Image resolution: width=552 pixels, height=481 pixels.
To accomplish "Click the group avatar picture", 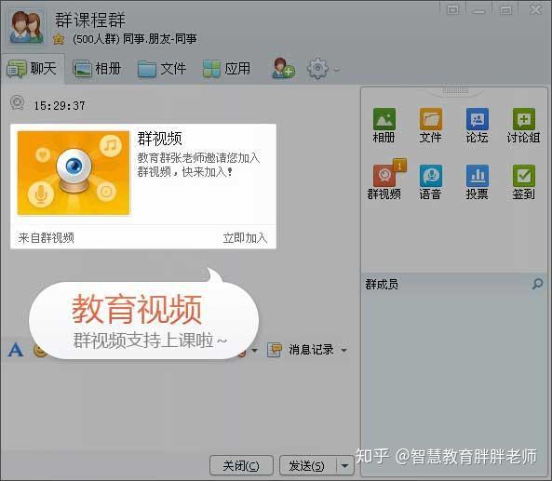I will (26, 27).
